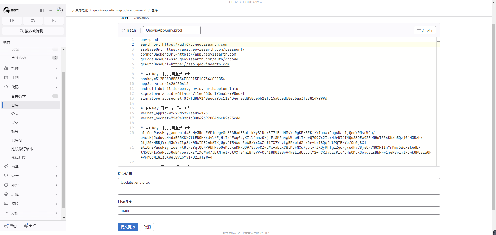
Task: Expand the 构建 section chevron
Action: tap(56, 167)
